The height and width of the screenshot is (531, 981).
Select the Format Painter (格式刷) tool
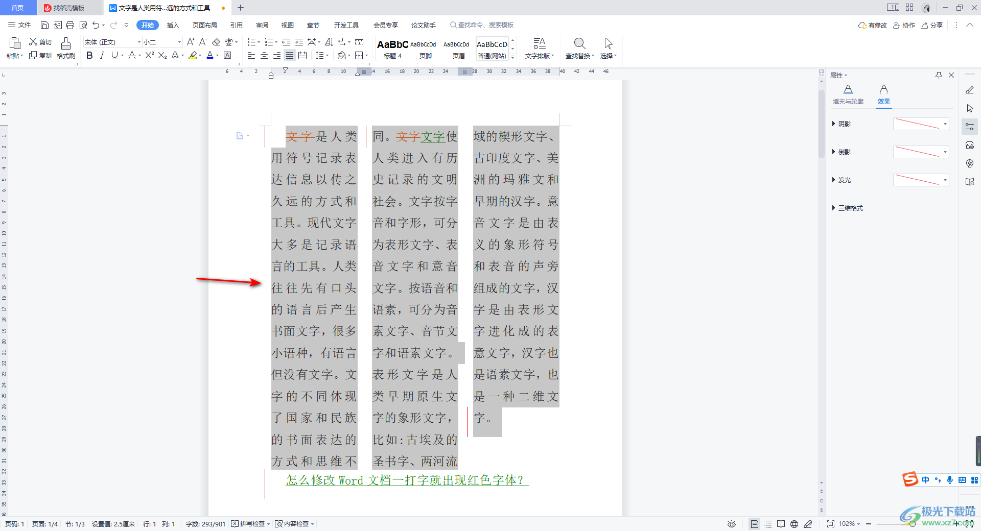pyautogui.click(x=66, y=49)
